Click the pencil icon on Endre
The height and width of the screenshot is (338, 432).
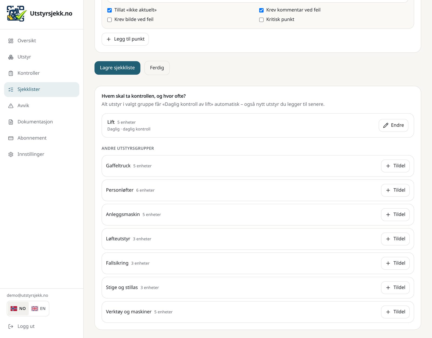pos(386,125)
